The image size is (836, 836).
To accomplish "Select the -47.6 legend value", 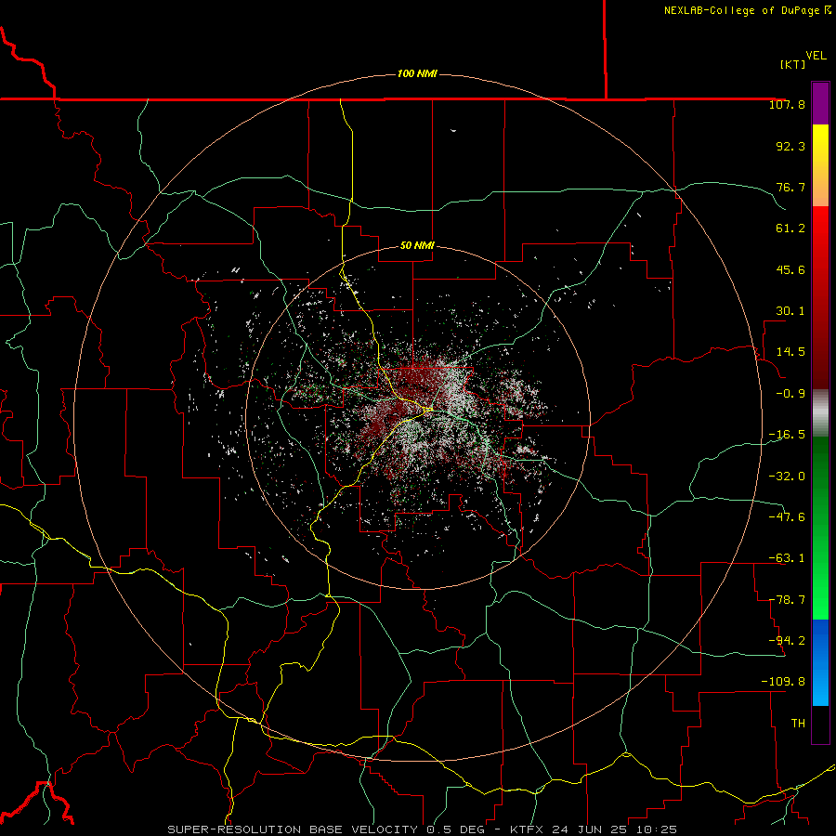I will click(x=787, y=517).
